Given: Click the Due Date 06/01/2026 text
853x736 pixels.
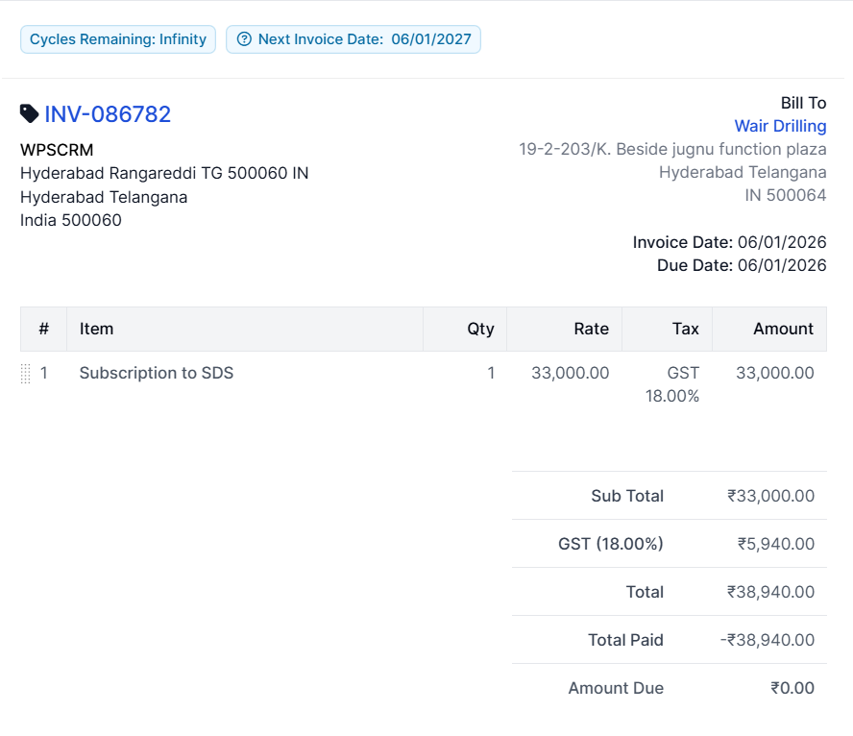Looking at the screenshot, I should [742, 265].
